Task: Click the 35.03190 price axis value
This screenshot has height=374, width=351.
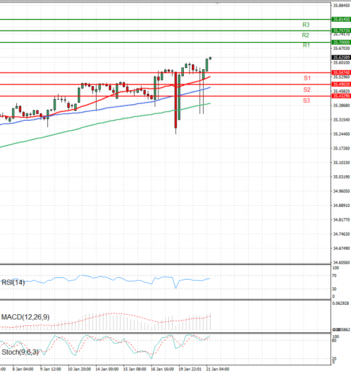Action: 342,177
